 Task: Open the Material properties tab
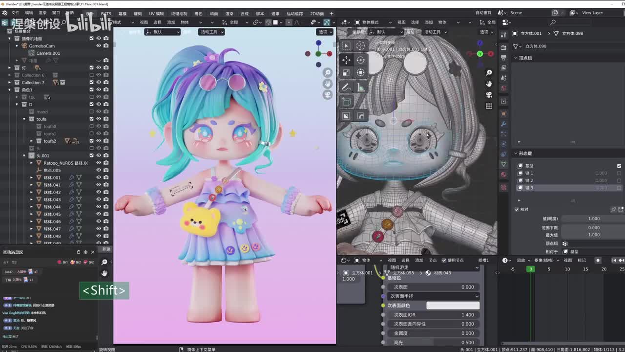point(503,176)
